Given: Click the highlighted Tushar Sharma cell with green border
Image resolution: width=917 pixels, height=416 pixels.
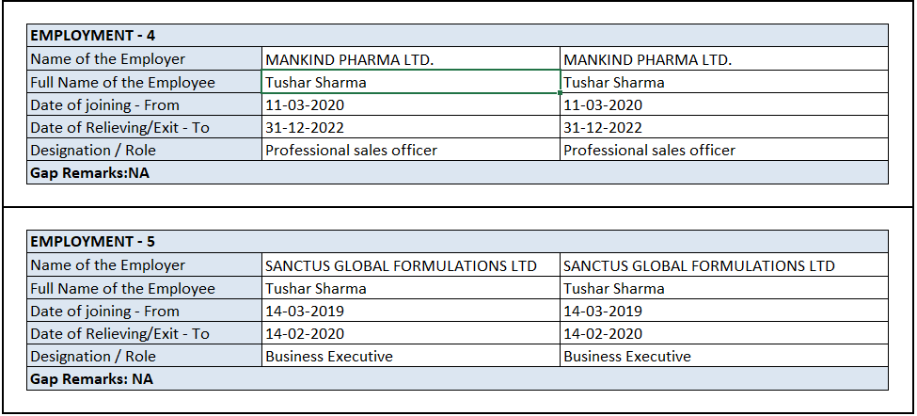Looking at the screenshot, I should click(x=410, y=82).
